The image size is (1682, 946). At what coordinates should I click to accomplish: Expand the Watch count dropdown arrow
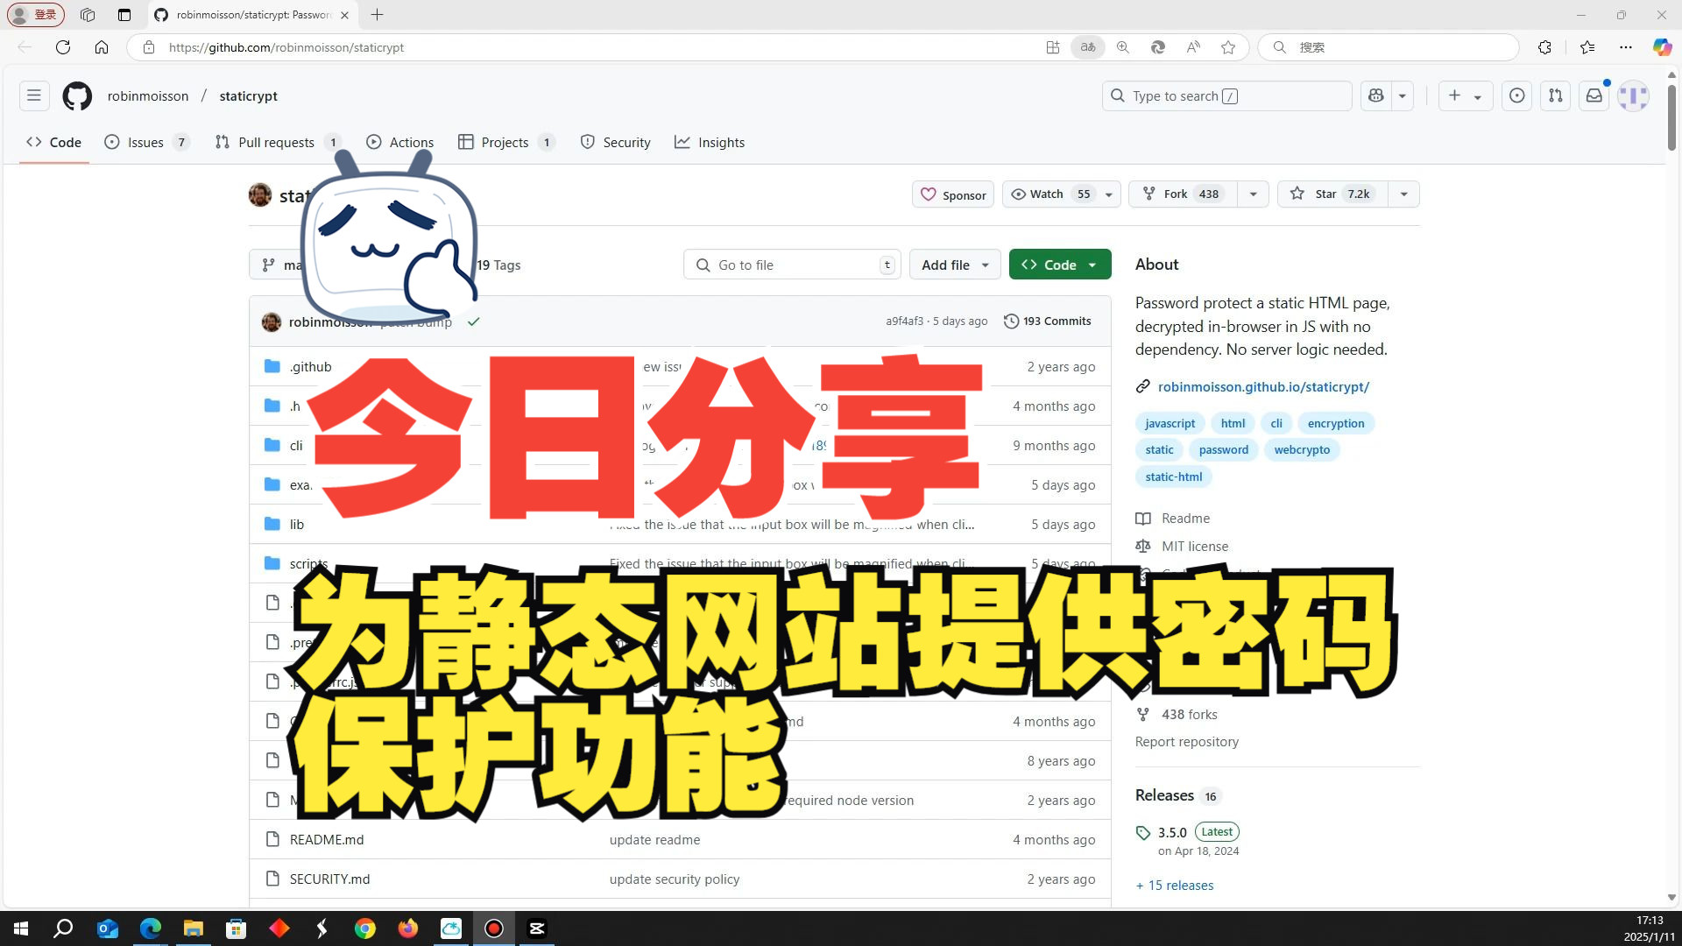tap(1106, 193)
